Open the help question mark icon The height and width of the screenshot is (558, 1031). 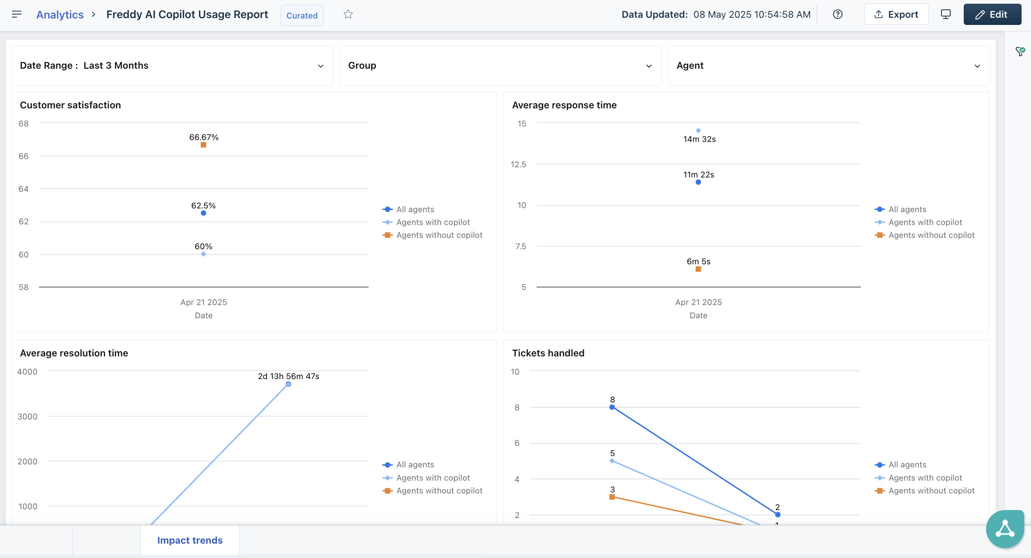pos(837,14)
